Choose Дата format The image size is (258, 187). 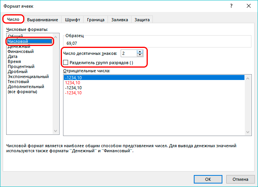pyautogui.click(x=12, y=56)
